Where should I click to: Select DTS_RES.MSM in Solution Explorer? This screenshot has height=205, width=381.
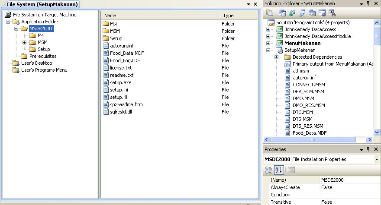coord(308,126)
